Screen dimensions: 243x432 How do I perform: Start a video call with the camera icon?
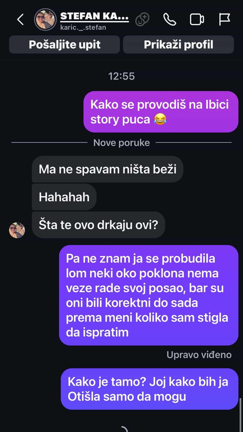(x=197, y=19)
